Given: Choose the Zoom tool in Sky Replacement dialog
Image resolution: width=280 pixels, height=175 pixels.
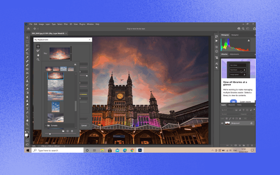Looking at the screenshot, I should (38, 60).
